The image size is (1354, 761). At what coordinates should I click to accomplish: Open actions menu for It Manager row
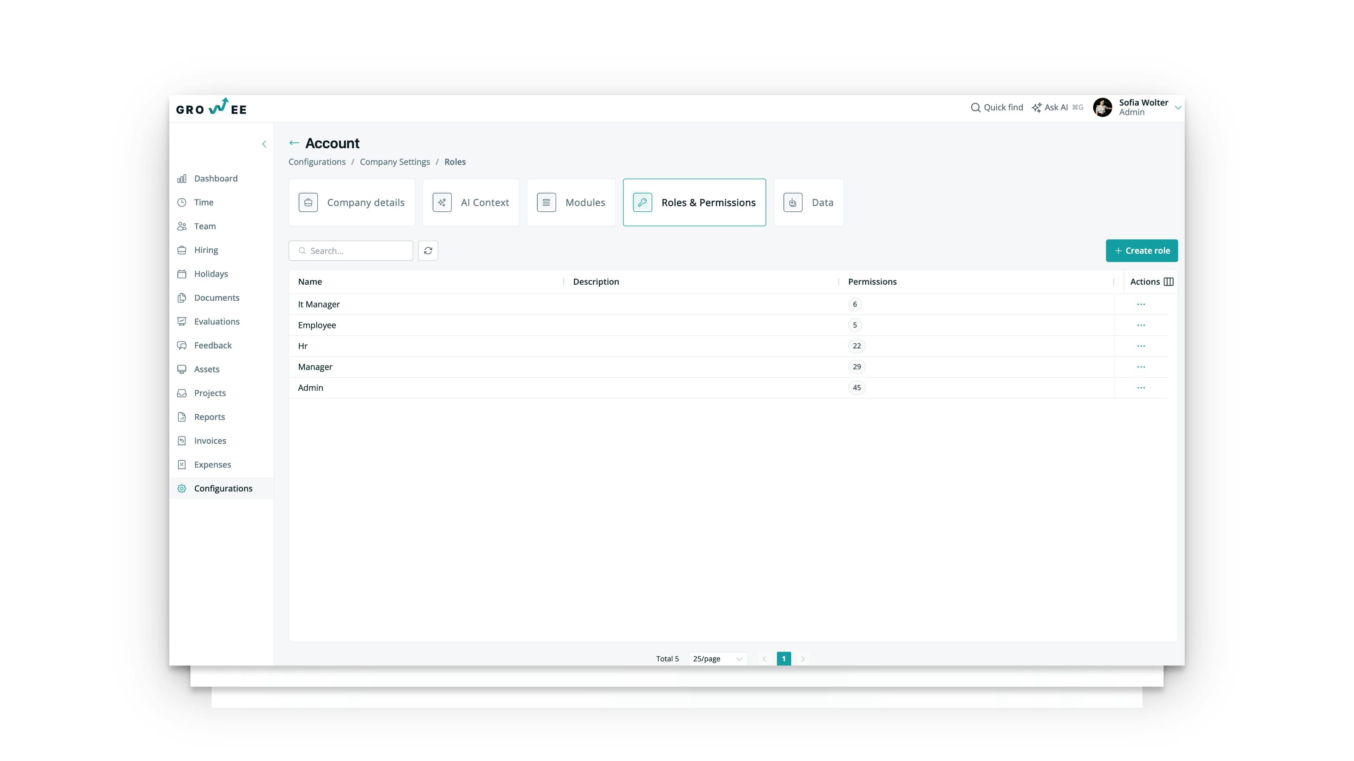pos(1141,304)
